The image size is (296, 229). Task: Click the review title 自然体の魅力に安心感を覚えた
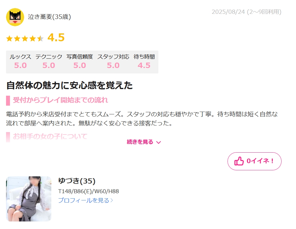tap(69, 85)
